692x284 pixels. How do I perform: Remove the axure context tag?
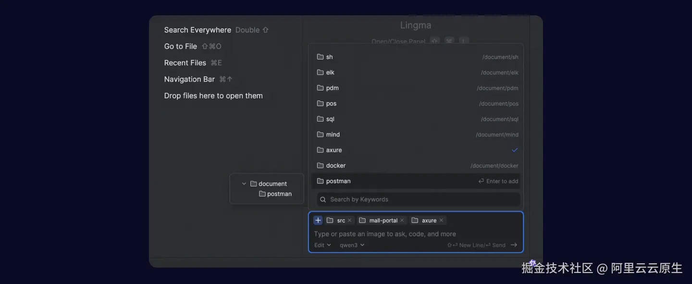click(441, 220)
